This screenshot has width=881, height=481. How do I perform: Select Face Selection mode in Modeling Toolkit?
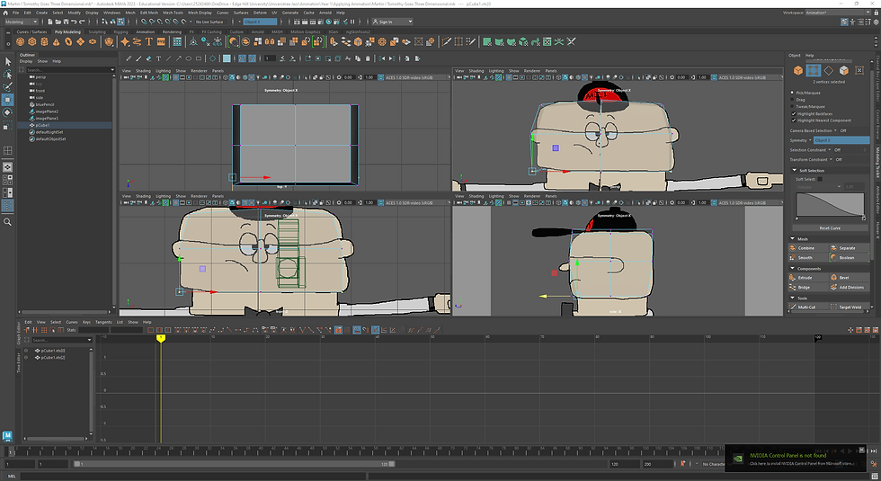pyautogui.click(x=844, y=70)
